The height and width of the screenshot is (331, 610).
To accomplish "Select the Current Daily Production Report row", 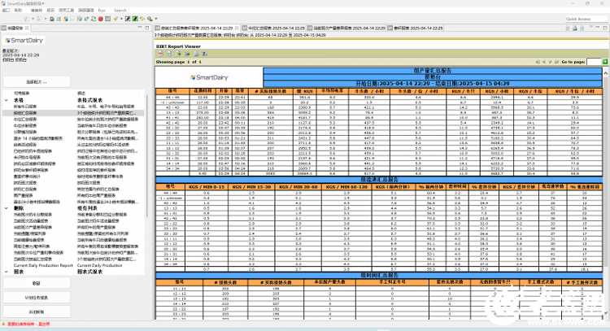I will click(74, 265).
